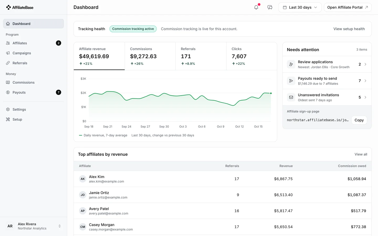Click the green chart endpoint marker
Screen dimensions: 378x236
coord(271,93)
